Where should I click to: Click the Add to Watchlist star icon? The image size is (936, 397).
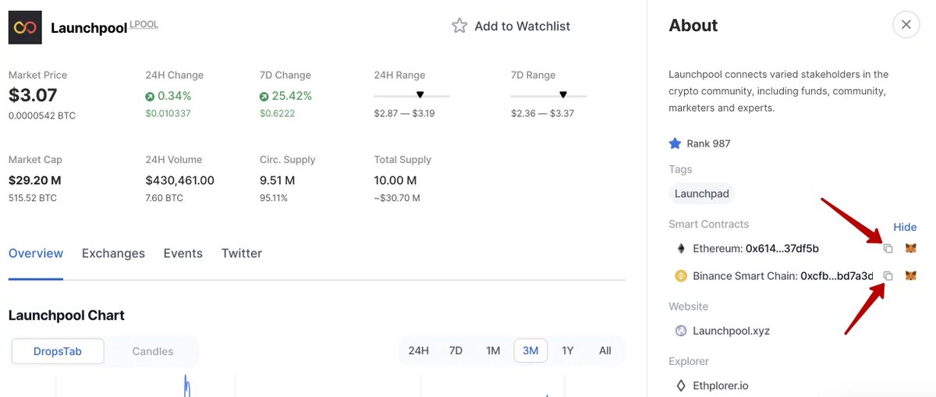tap(459, 26)
